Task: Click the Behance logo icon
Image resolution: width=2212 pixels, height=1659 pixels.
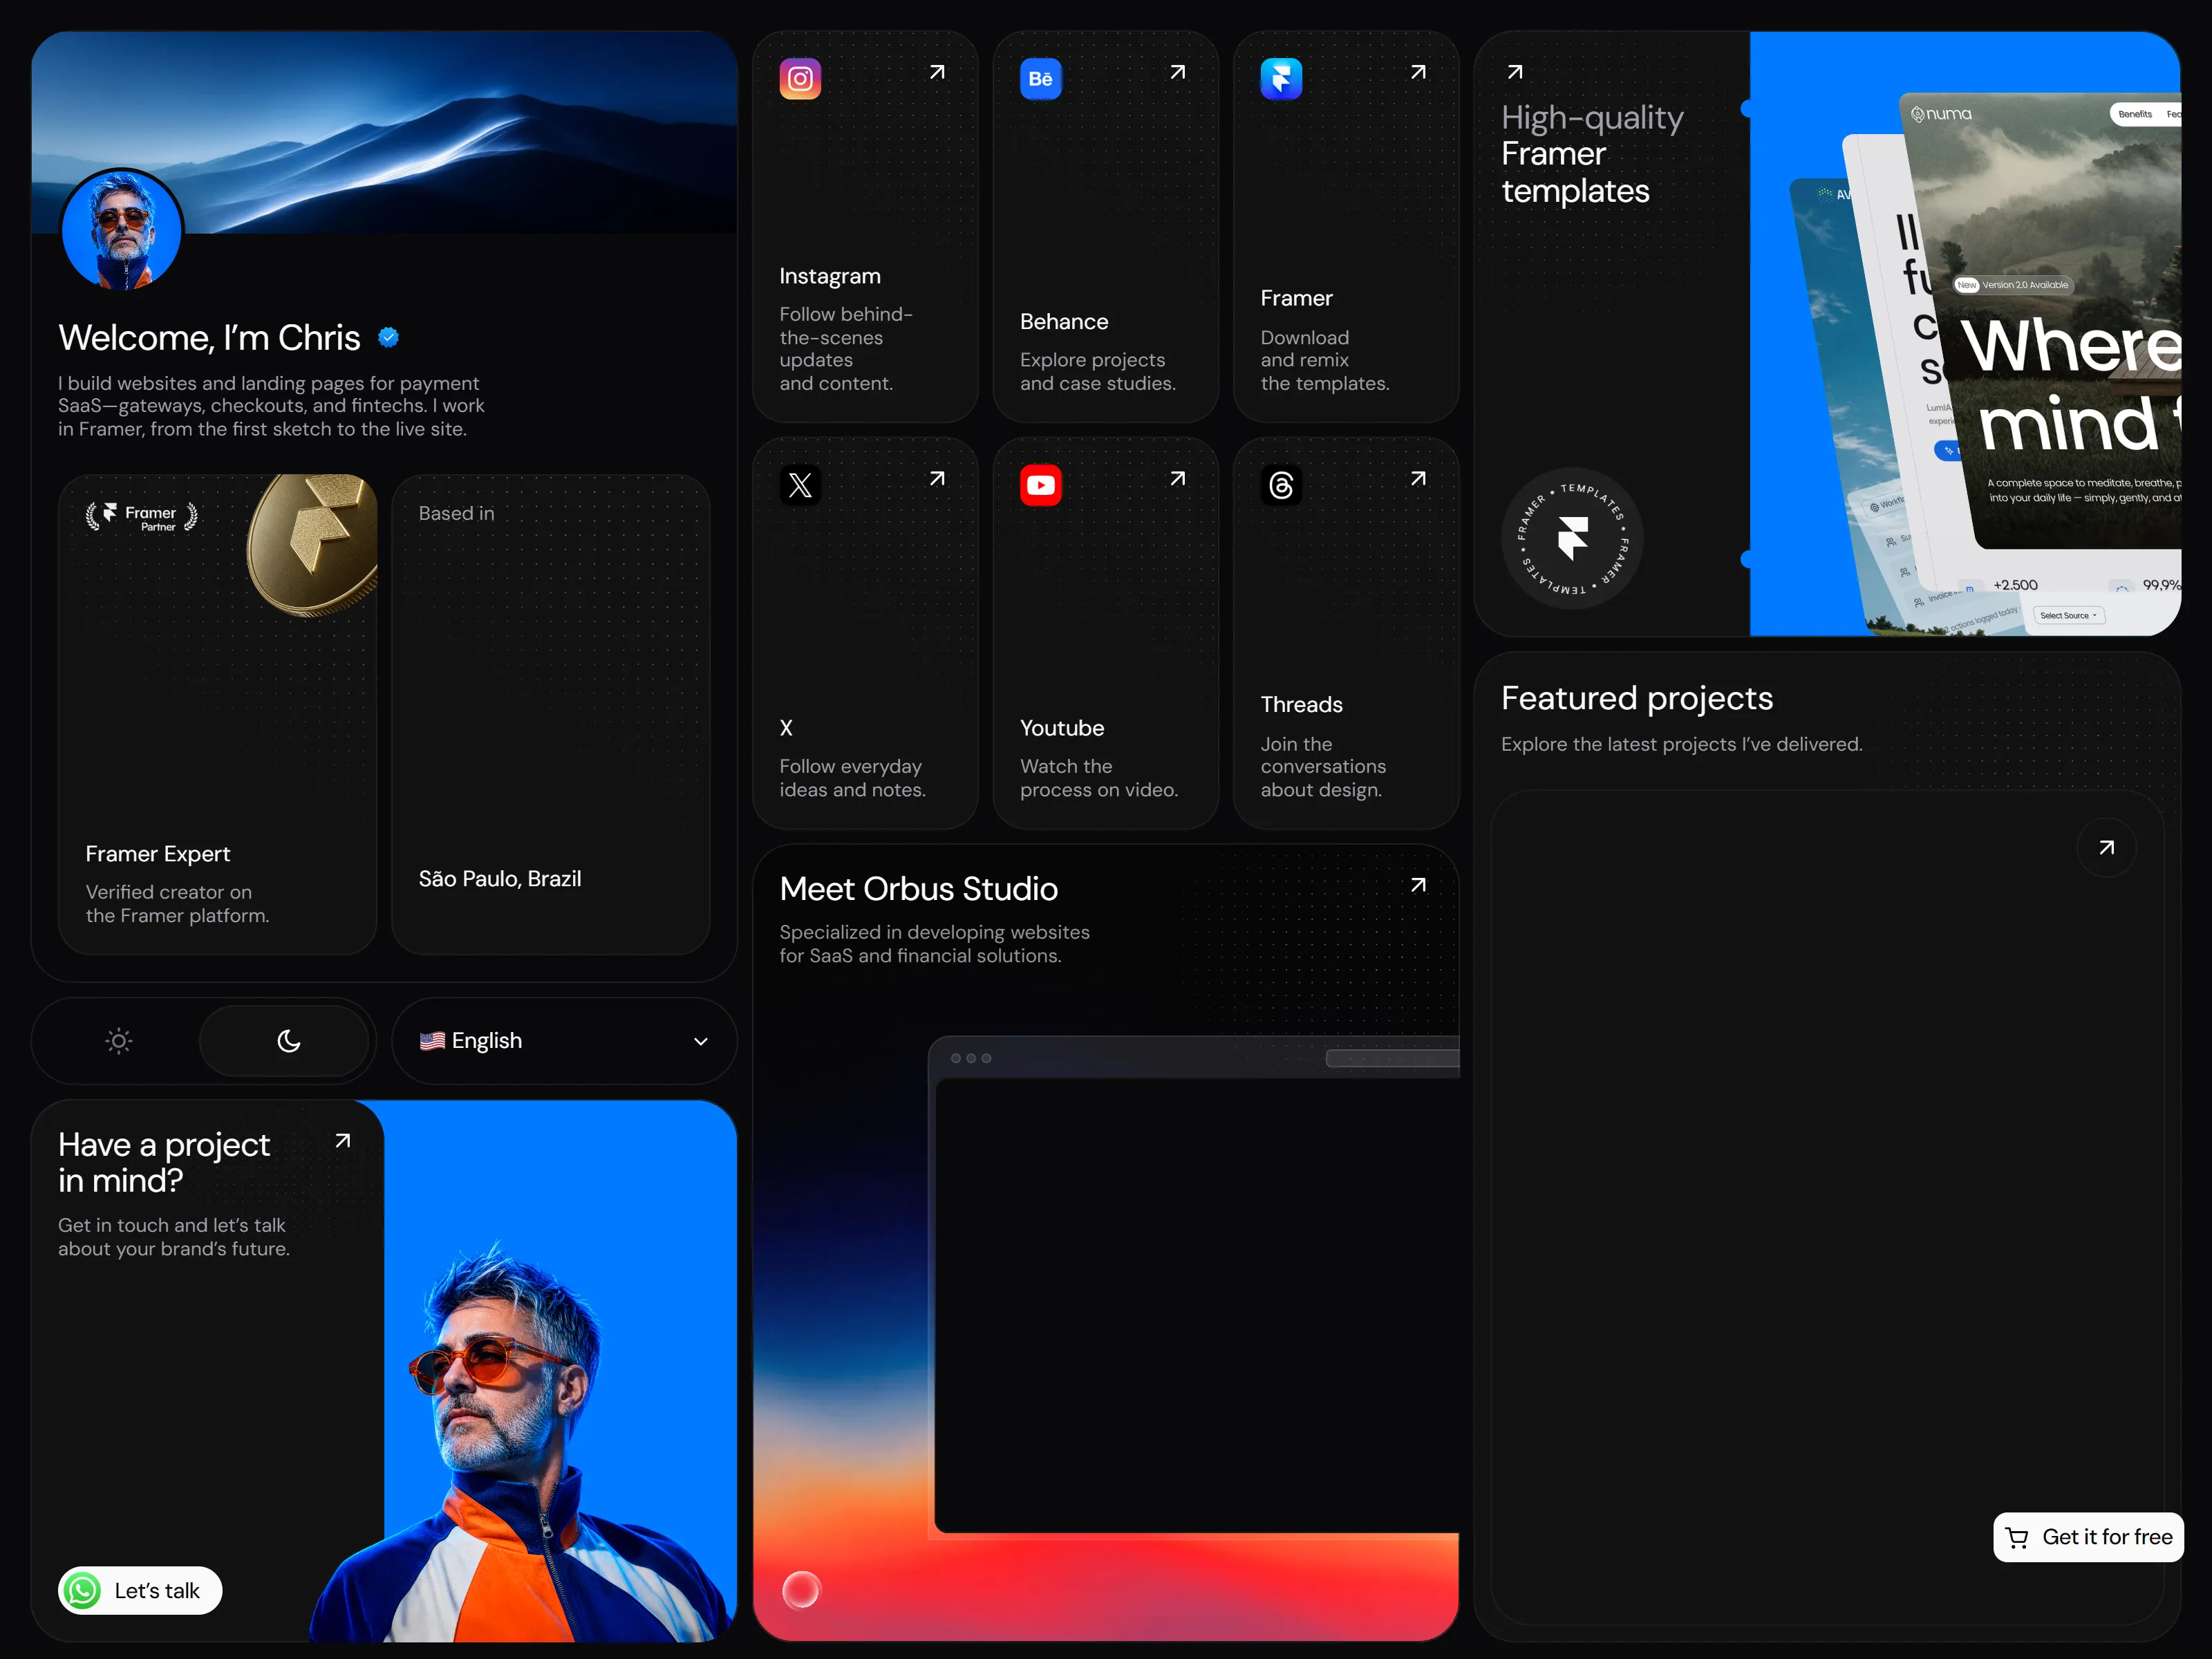Action: [x=1040, y=79]
